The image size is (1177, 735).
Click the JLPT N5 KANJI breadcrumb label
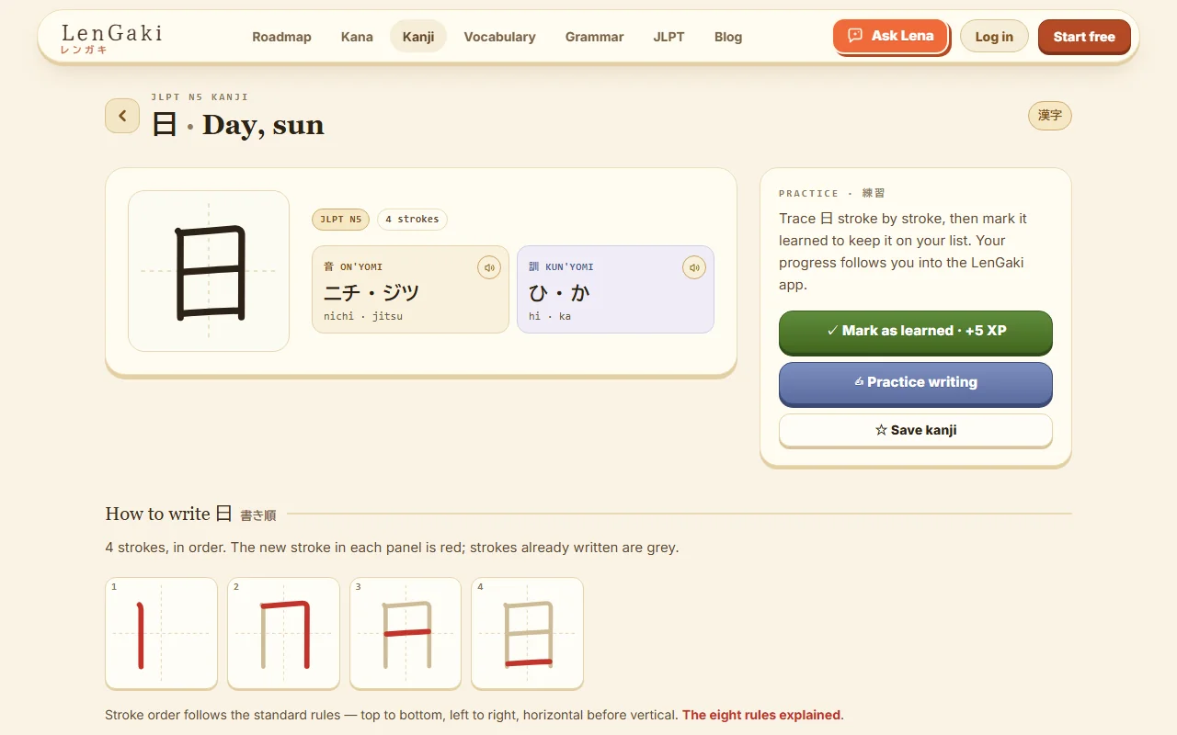coord(200,96)
